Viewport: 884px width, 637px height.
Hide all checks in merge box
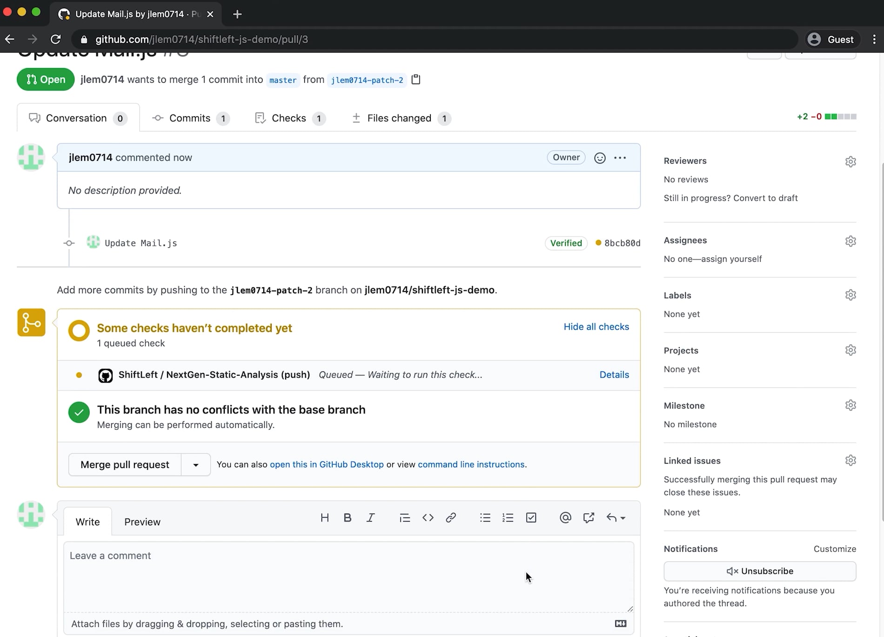click(x=596, y=327)
